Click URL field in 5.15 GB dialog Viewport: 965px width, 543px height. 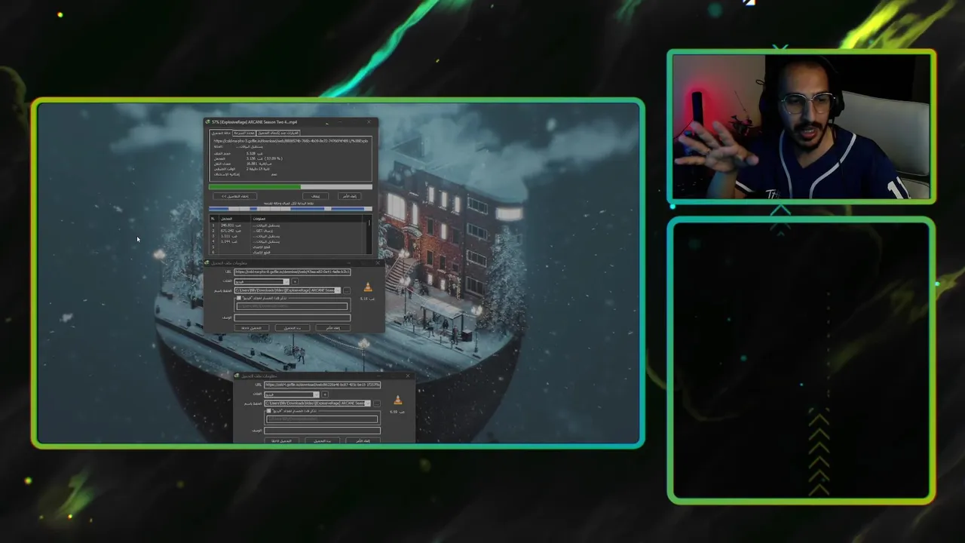click(x=293, y=271)
